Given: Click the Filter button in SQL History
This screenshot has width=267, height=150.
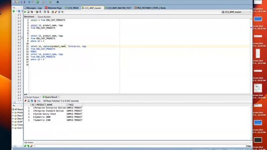Looking at the screenshot, I should click(x=249, y=146).
